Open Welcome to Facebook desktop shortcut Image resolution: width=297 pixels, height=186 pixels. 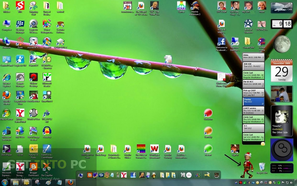point(222,44)
